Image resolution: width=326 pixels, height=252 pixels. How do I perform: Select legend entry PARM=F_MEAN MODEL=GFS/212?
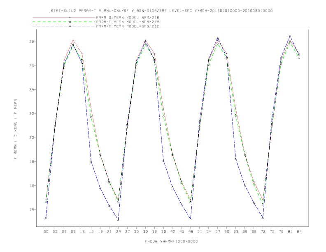[x=128, y=26]
